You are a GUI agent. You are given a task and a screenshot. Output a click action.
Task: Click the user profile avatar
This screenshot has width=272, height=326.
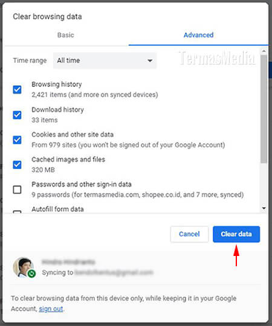(24, 267)
